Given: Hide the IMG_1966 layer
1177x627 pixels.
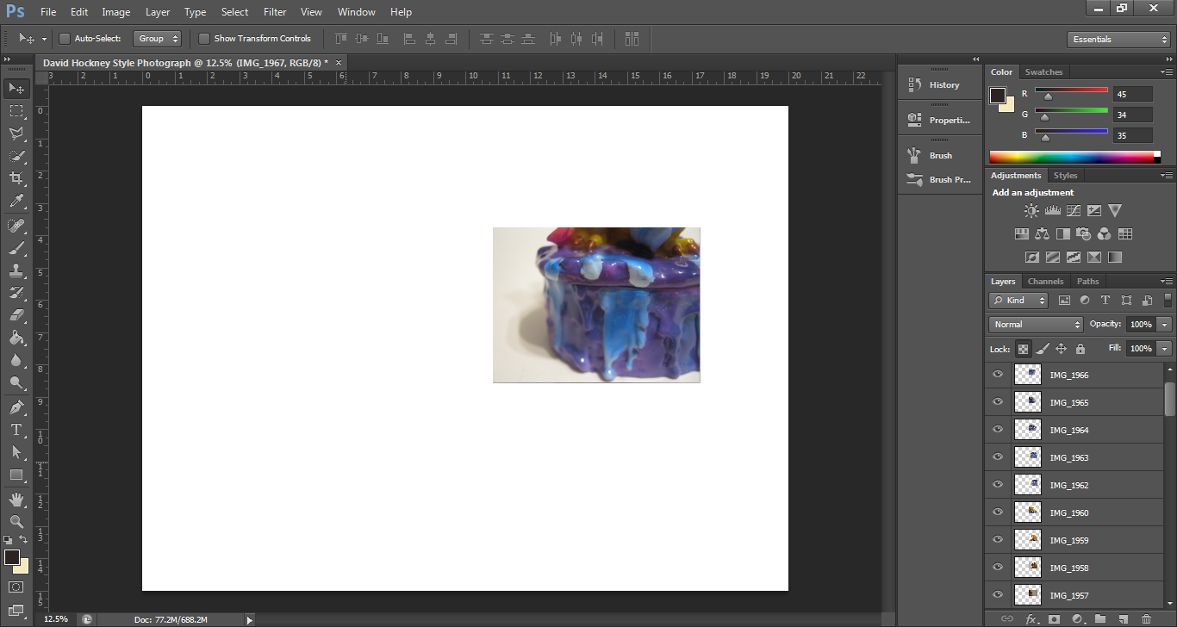Looking at the screenshot, I should coord(998,375).
